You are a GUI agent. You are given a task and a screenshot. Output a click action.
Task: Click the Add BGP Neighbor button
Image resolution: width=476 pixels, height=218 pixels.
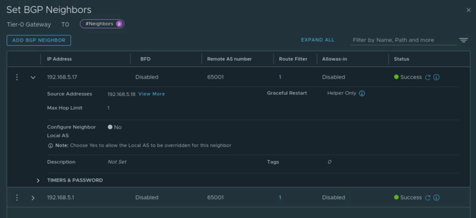click(x=39, y=40)
